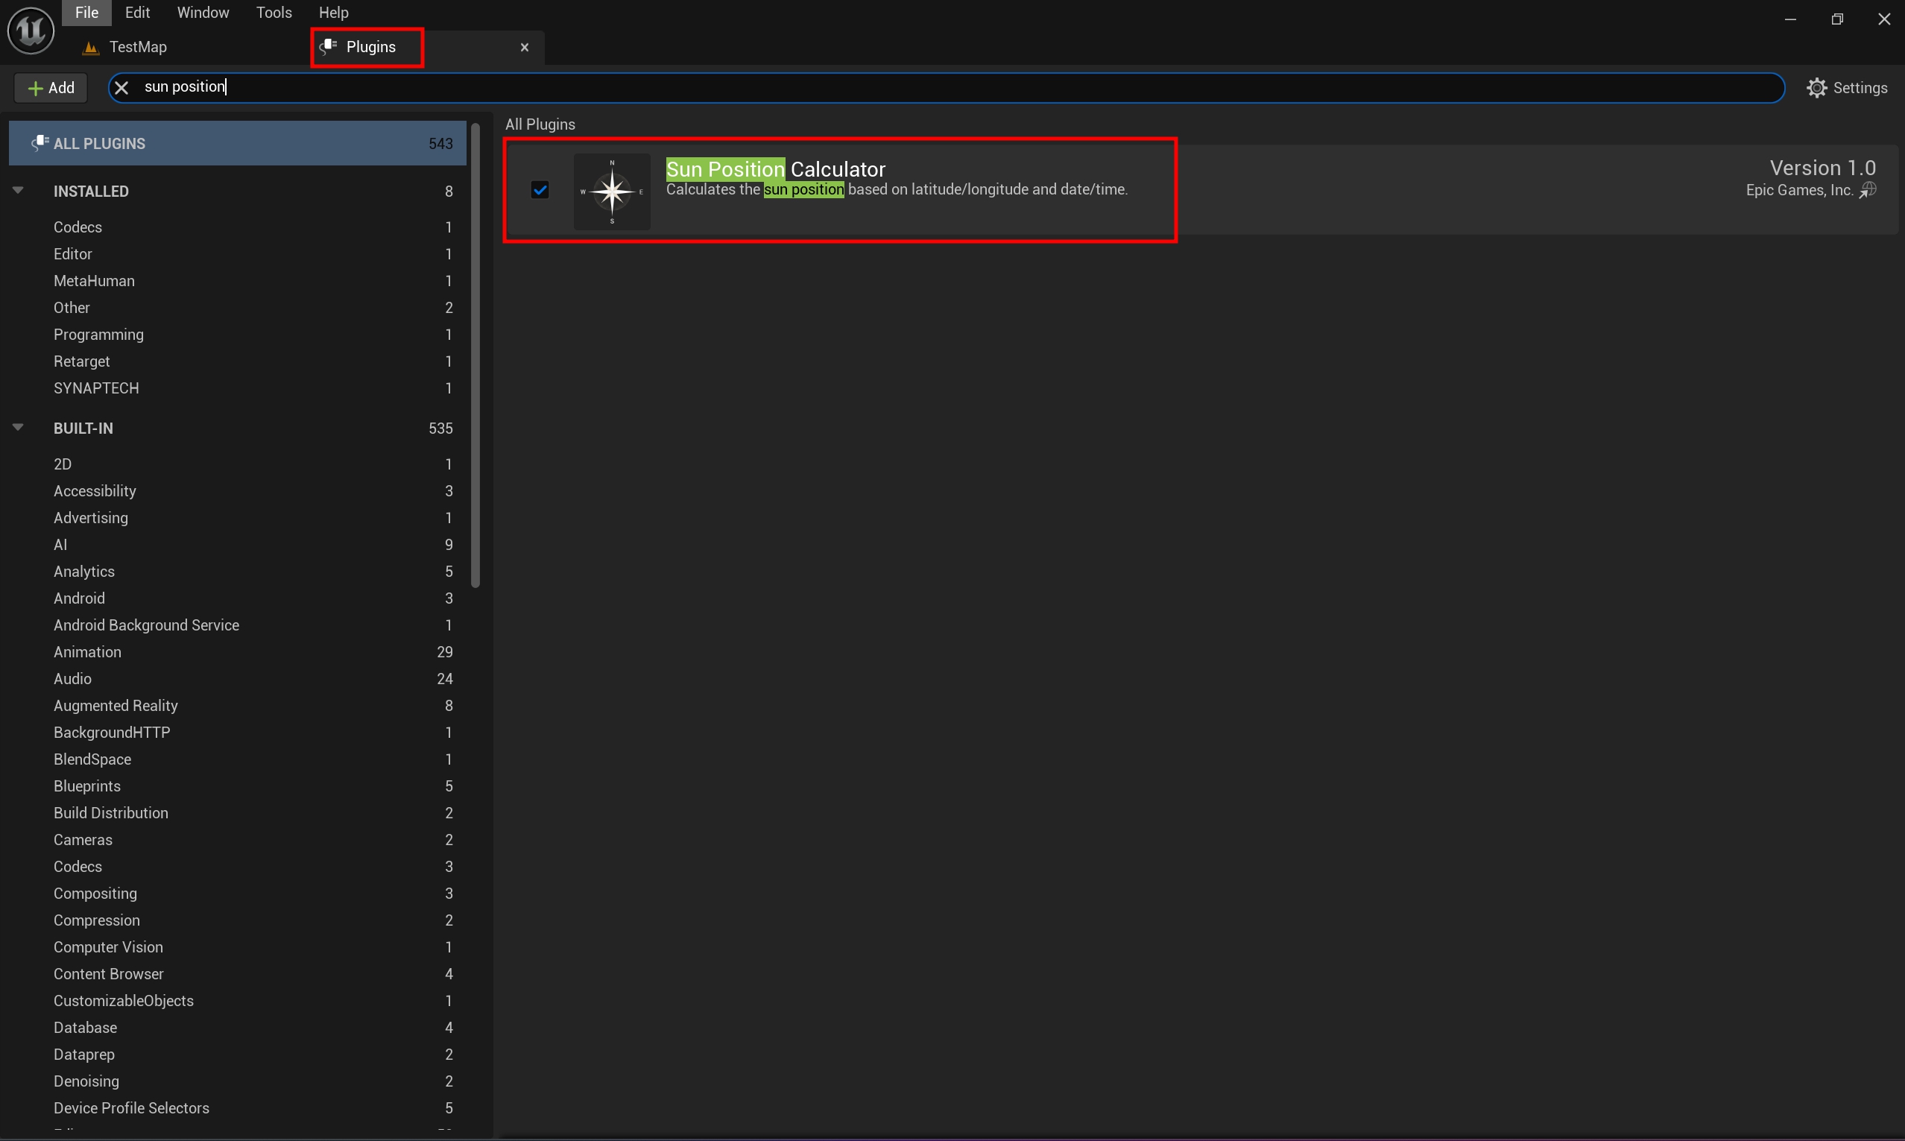Select the Animation plugin category
1905x1141 pixels.
(x=88, y=652)
